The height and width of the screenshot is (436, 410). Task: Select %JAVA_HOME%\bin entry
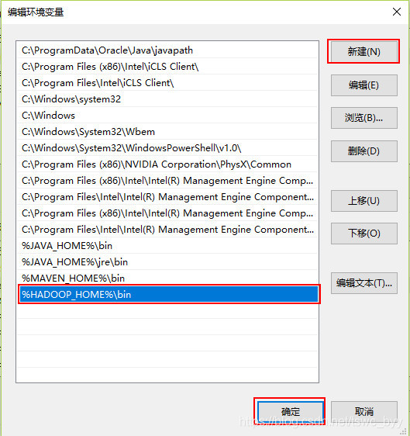tap(167, 245)
